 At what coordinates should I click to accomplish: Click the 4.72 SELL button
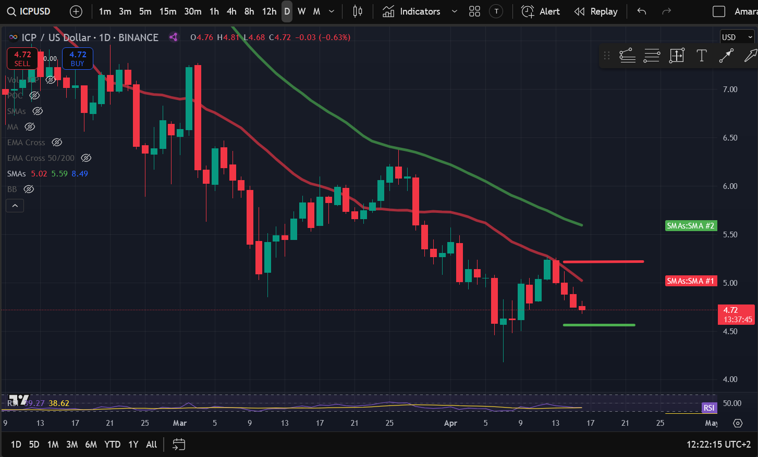pos(22,58)
